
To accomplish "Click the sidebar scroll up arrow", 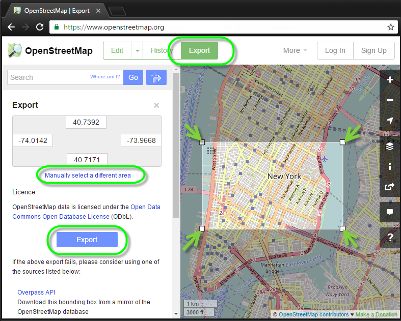I will coord(176,69).
